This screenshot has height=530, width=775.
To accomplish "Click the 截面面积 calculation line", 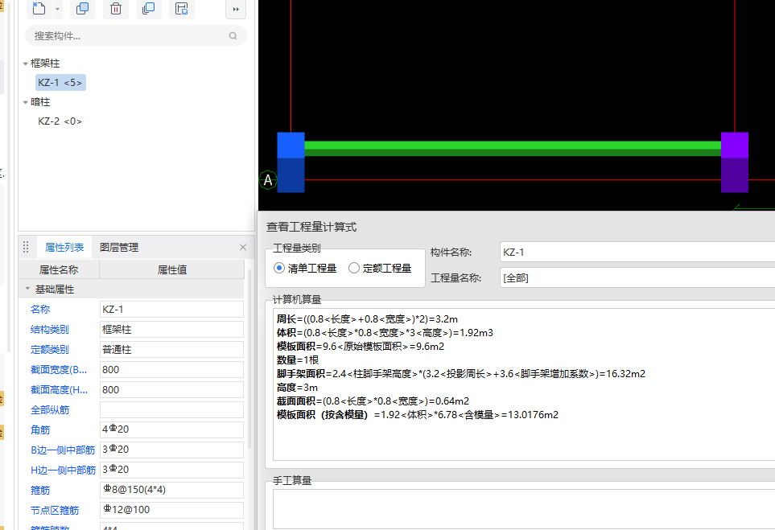I will [x=373, y=401].
